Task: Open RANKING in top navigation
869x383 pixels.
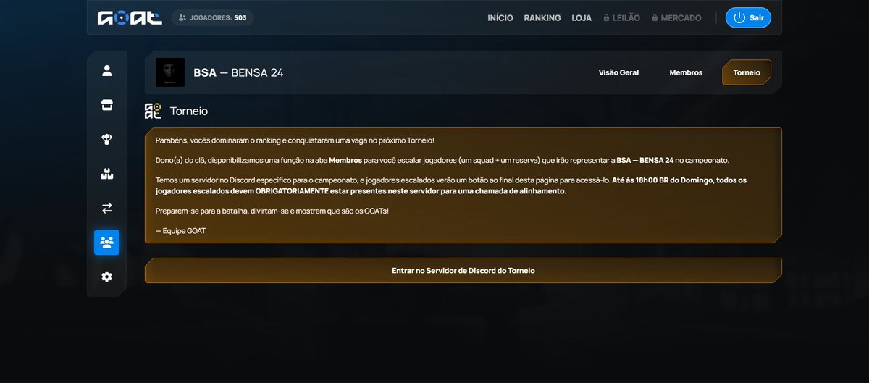Action: tap(542, 18)
